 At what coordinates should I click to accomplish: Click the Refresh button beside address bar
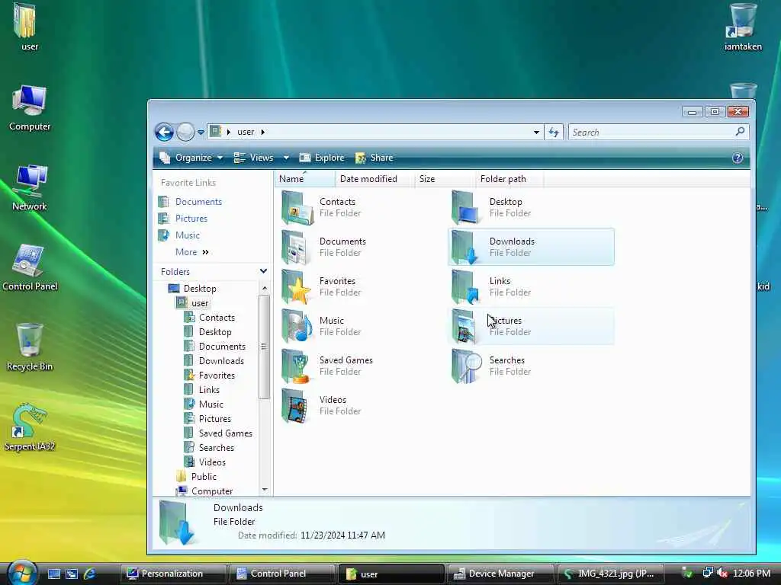(x=554, y=133)
